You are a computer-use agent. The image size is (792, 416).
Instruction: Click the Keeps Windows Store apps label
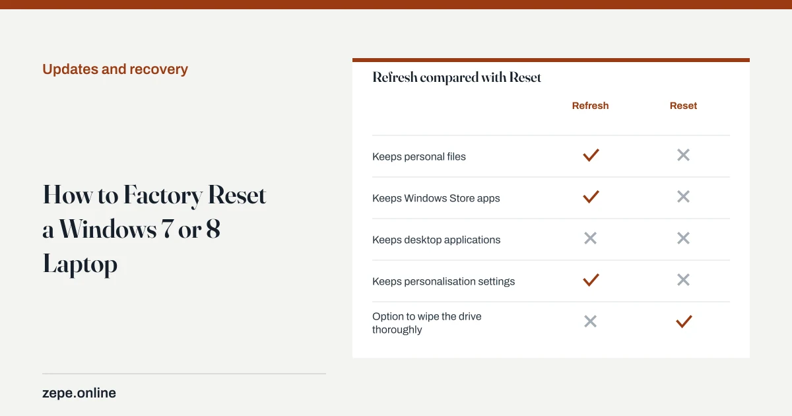pos(436,198)
